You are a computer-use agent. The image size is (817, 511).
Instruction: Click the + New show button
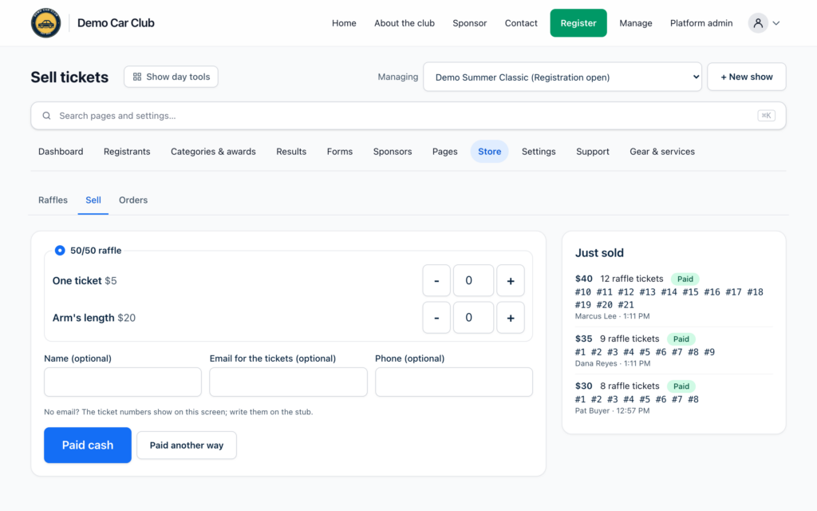[747, 77]
